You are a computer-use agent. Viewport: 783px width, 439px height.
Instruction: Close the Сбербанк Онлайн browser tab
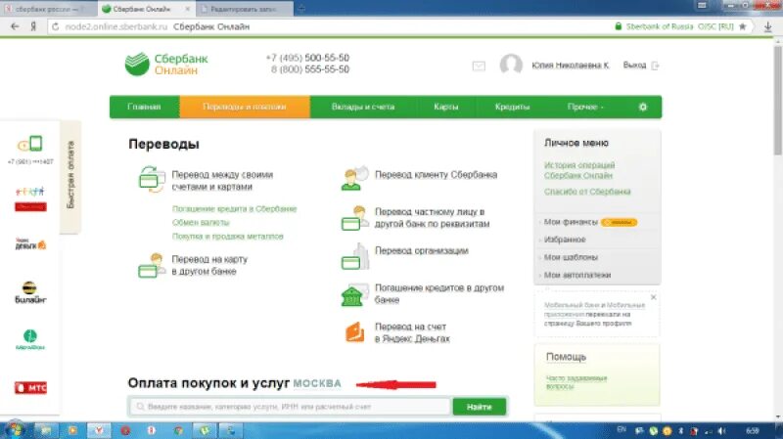pos(188,9)
